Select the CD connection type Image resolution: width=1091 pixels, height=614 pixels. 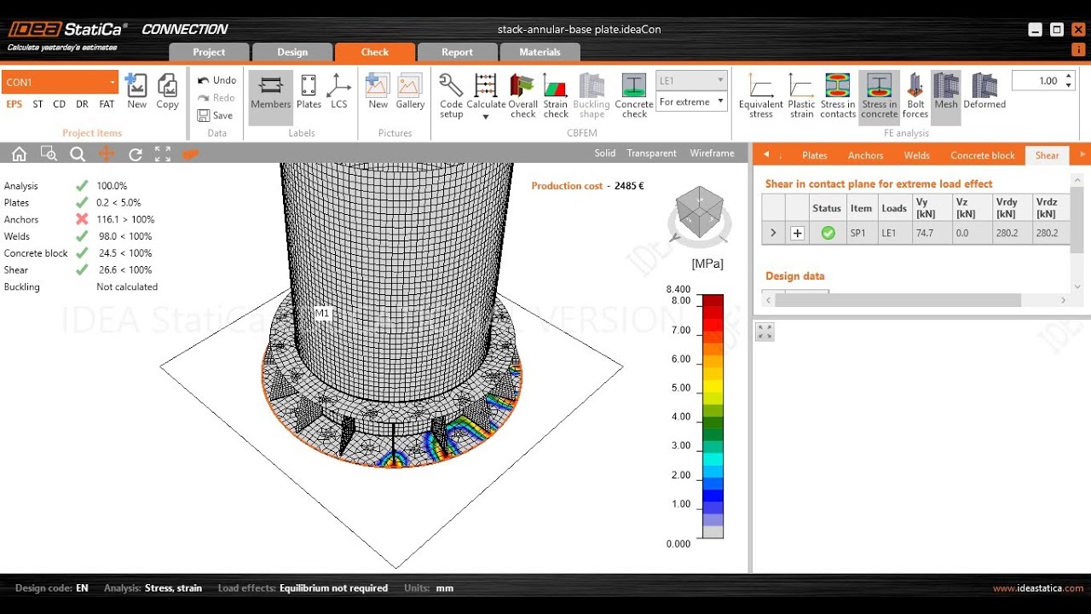pos(59,104)
